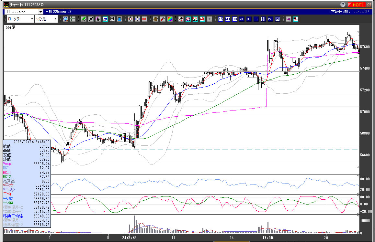The image size is (375, 242).
Task: Toggle the Log scale button
Action: [288, 19]
